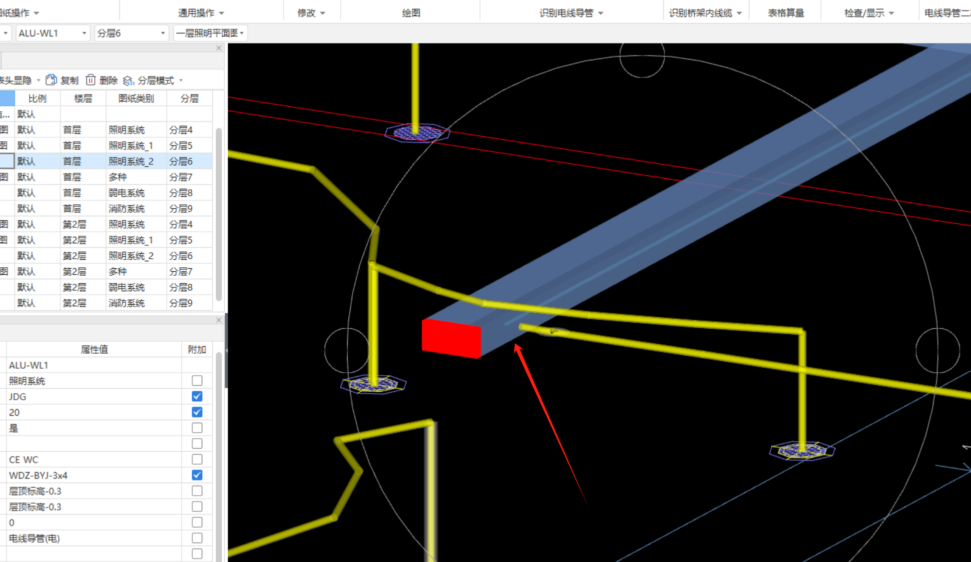
Task: Close the drawing list panel
Action: click(x=219, y=48)
